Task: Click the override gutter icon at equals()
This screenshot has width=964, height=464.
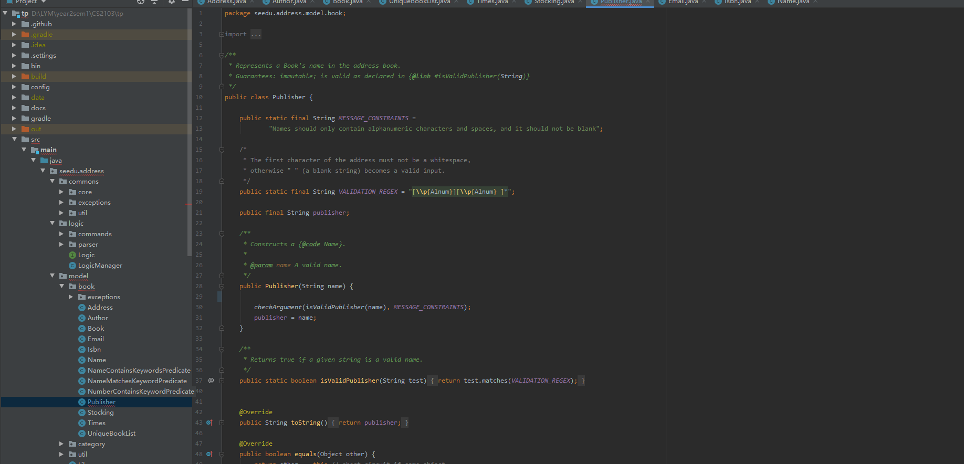Action: pos(209,454)
